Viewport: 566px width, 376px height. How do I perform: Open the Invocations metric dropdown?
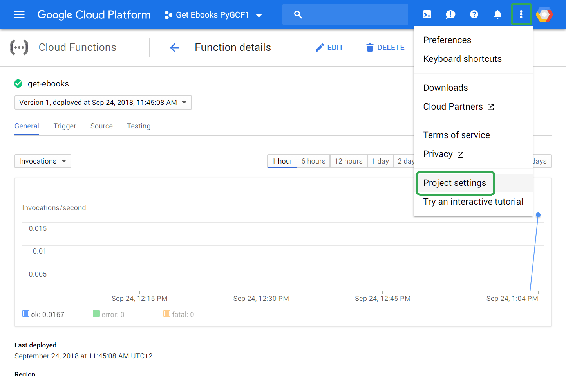(43, 161)
